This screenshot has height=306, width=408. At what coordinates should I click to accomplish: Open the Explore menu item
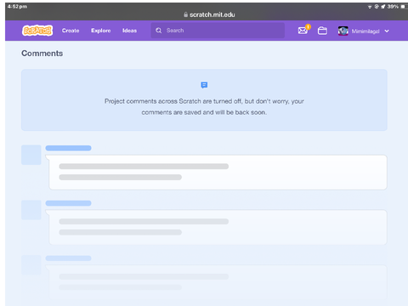101,31
